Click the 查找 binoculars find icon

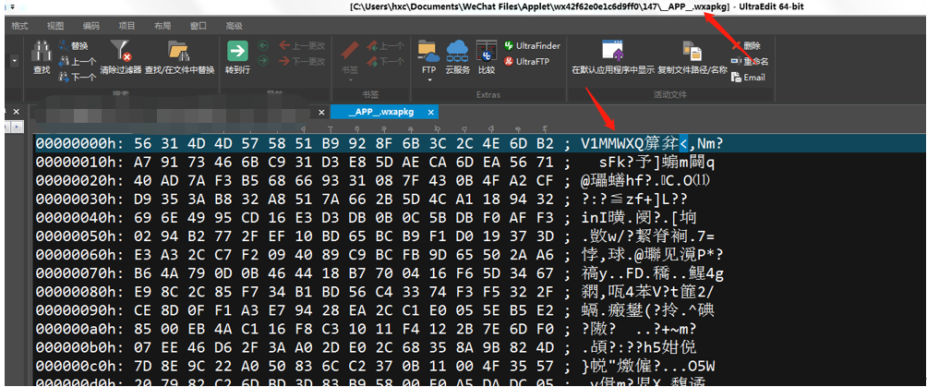42,52
